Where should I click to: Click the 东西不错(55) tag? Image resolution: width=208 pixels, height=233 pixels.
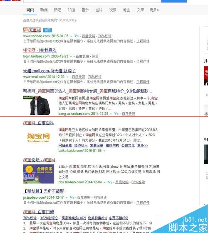(x=119, y=218)
